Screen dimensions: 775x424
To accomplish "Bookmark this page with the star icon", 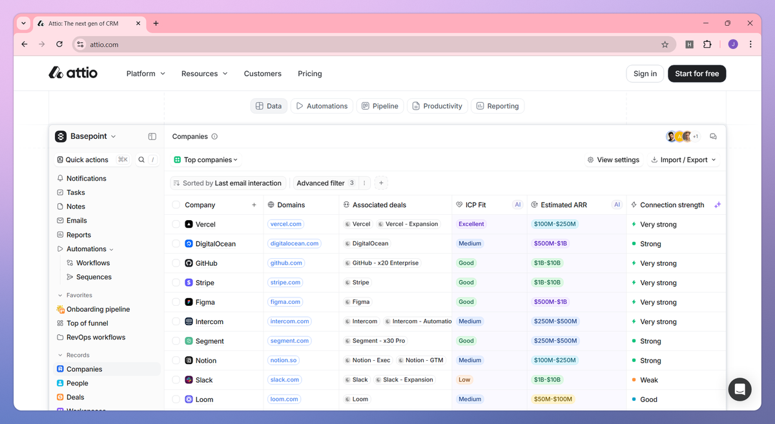I will 665,45.
